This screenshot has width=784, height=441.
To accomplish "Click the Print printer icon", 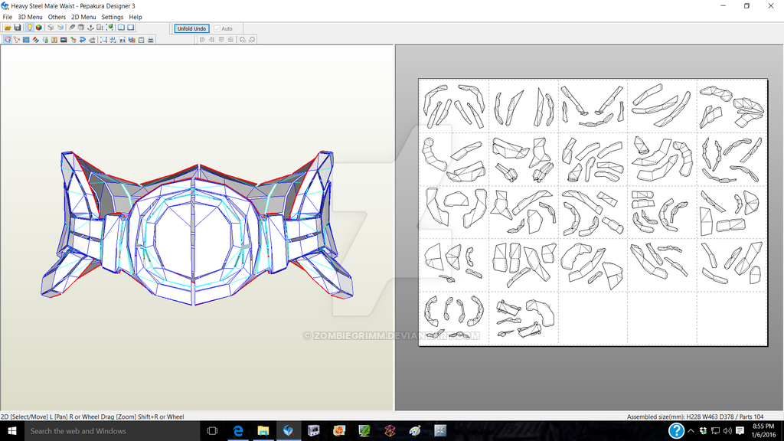I will (x=151, y=40).
